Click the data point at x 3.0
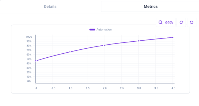Viewport: 199px width, 106px height. [x=138, y=41]
